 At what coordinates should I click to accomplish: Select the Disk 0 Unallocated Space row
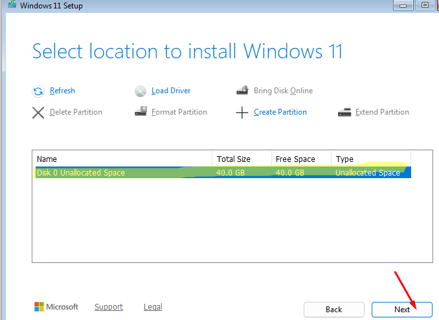(x=223, y=172)
